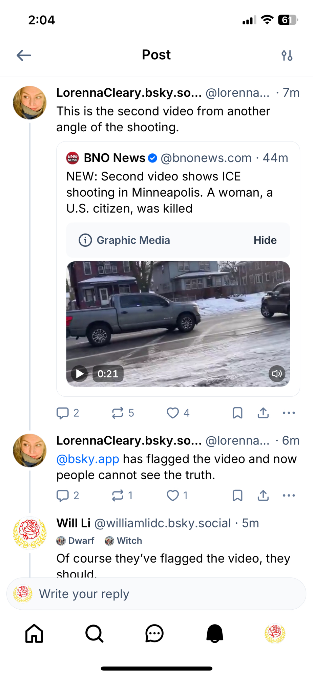313x677 pixels.
Task: Open the @bsky.app mention link
Action: pyautogui.click(x=88, y=459)
